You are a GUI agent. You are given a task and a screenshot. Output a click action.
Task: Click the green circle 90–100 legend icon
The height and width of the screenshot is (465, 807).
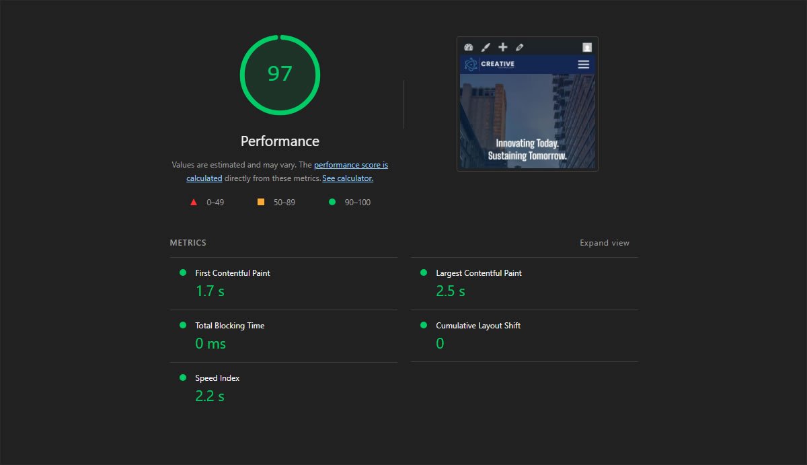click(332, 202)
